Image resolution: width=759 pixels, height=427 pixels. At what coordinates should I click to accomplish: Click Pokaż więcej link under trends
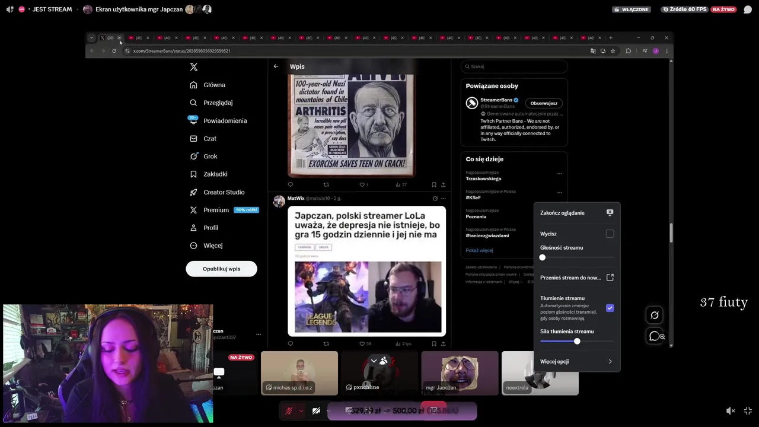(479, 250)
